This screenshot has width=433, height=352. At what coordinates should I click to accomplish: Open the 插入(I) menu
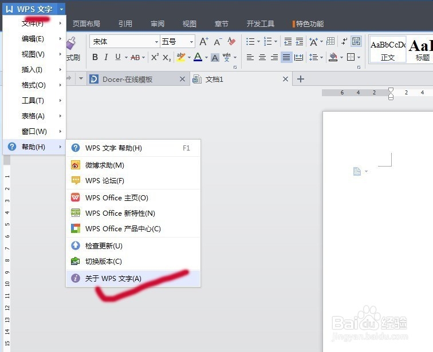pos(34,69)
